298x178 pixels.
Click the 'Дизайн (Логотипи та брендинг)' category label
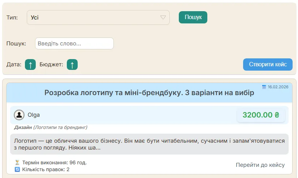pos(51,127)
